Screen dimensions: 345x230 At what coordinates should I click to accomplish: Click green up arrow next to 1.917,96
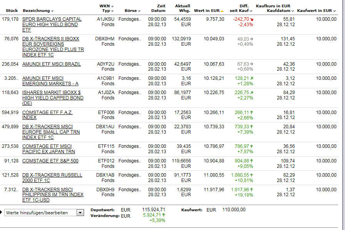click(x=252, y=189)
